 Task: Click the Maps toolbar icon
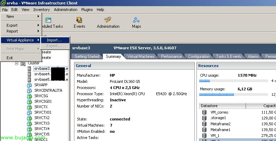pos(136,20)
